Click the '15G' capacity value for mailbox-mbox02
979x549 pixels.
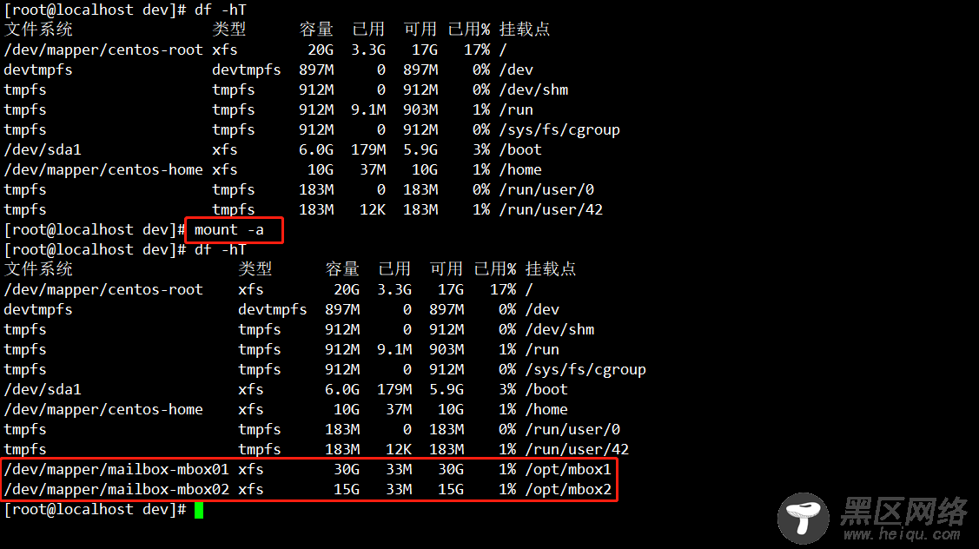pyautogui.click(x=347, y=490)
